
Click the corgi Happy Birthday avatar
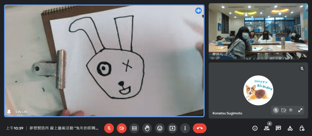[258, 90]
